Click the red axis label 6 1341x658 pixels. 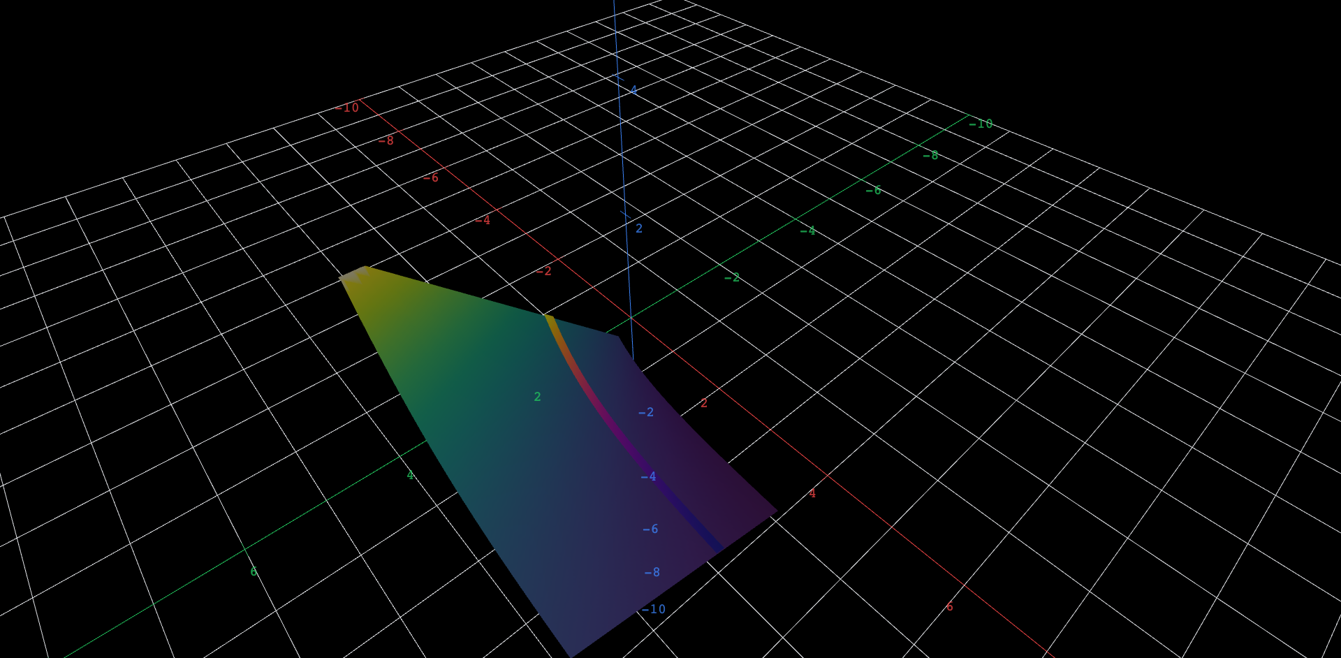(x=950, y=606)
